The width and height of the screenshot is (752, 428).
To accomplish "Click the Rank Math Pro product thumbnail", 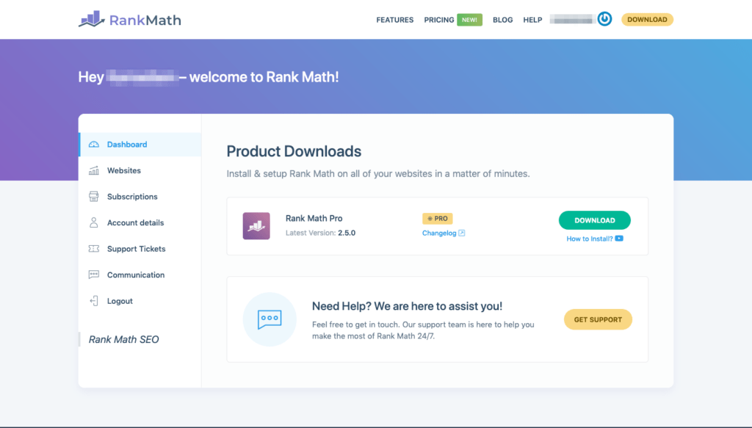I will [x=256, y=225].
